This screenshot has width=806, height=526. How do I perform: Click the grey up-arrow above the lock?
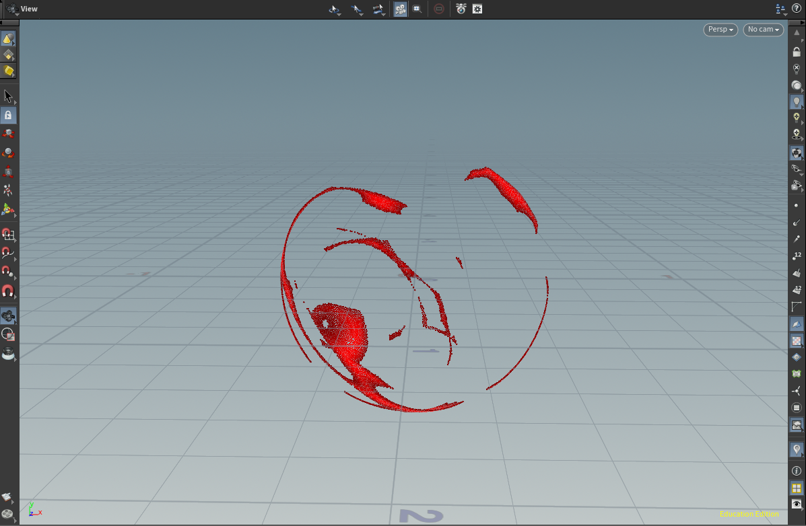click(797, 32)
